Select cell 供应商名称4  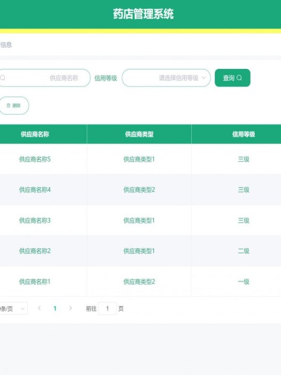click(35, 190)
